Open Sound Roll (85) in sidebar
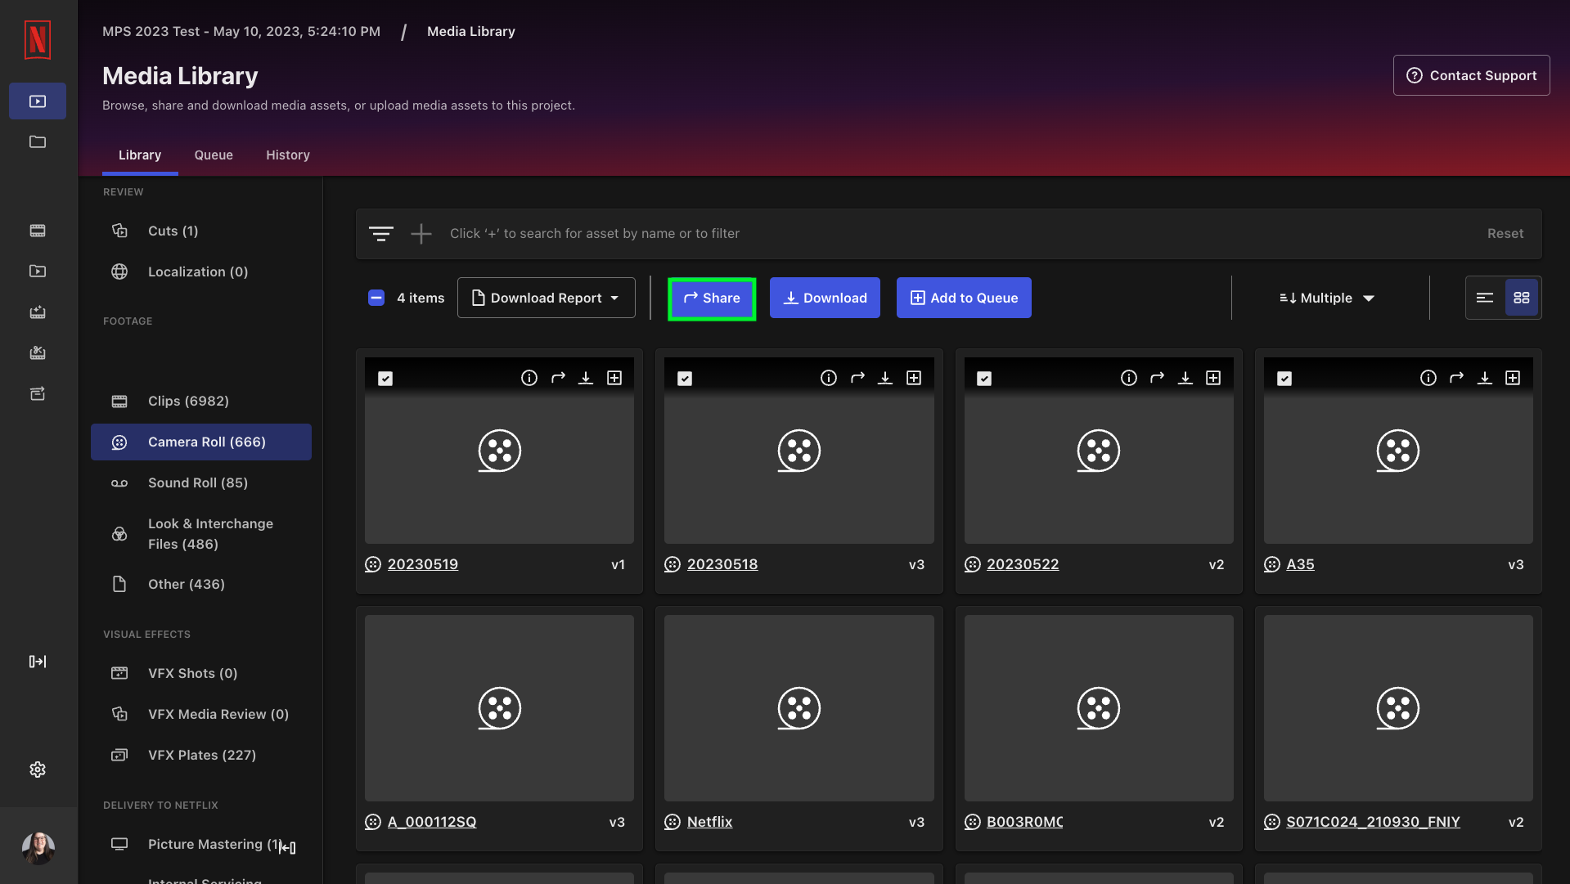Screen dimensions: 1570x884 point(201,482)
